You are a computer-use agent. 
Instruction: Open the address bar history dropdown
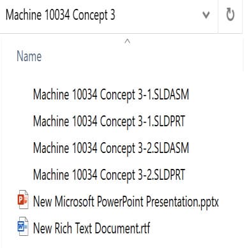(x=206, y=15)
